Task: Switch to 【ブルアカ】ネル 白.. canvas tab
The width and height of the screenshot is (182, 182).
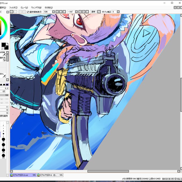Action: click(50, 175)
